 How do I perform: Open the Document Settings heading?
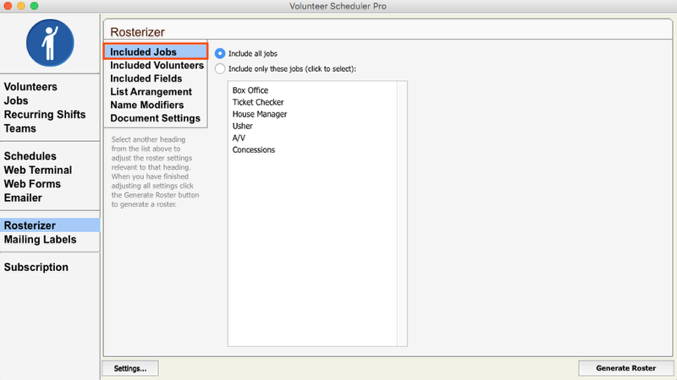tap(155, 118)
